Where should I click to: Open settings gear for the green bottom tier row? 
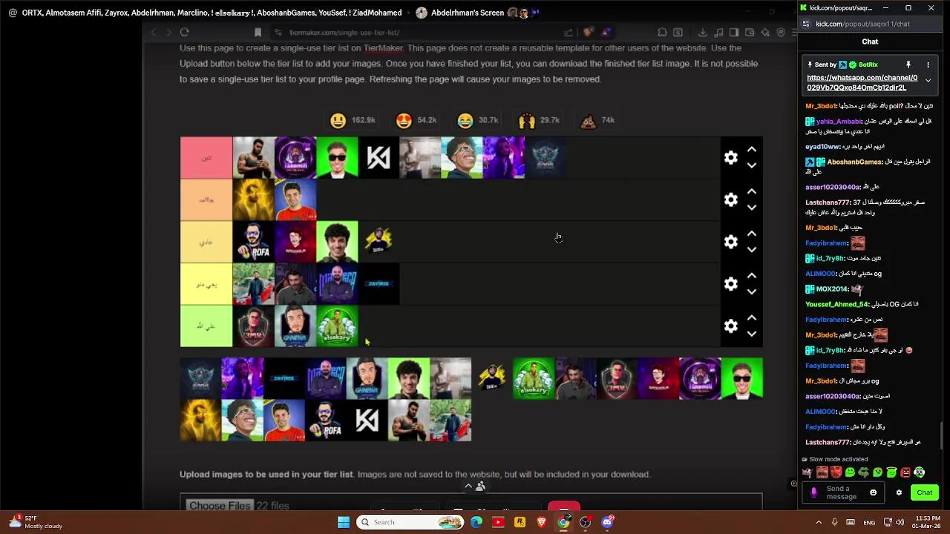731,326
